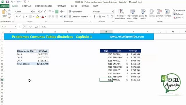This screenshot has height=105, width=186.
Task: Click the Total general cell $24.636.498
Action: (43, 64)
